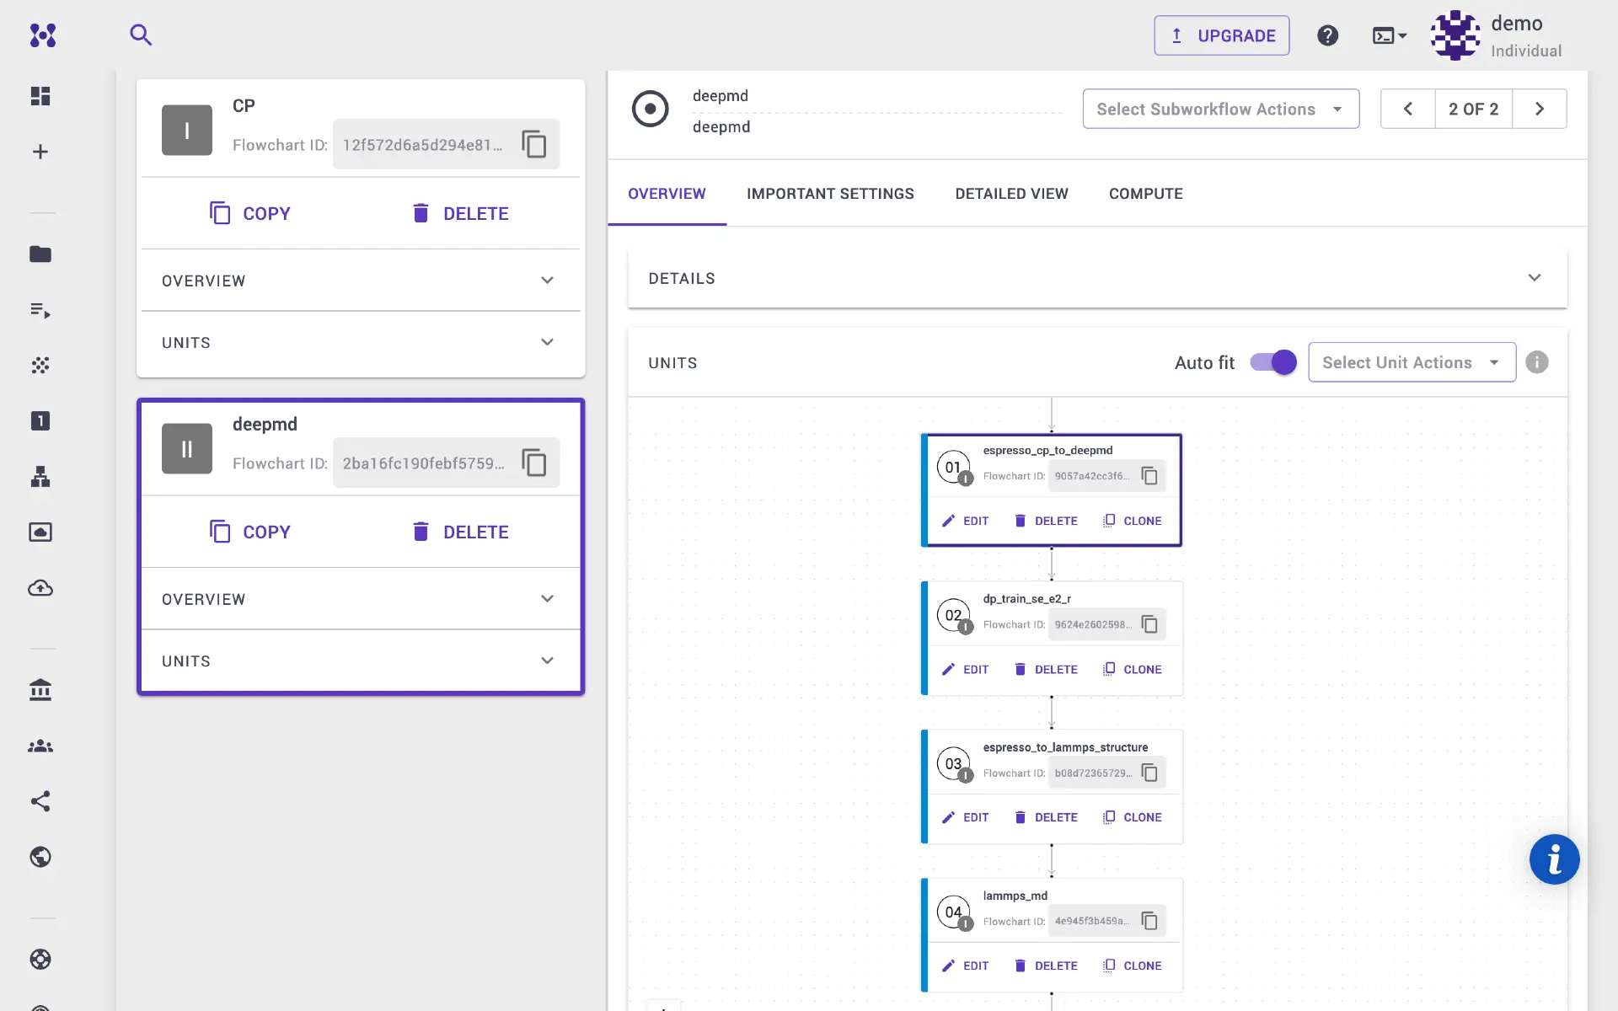Open the dashboard from the sidebar
The image size is (1618, 1011).
[40, 95]
